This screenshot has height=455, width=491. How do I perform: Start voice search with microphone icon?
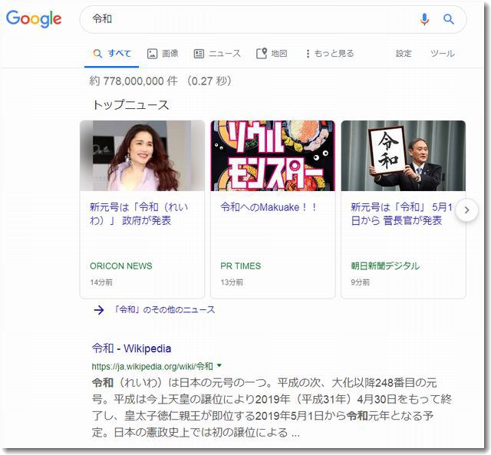click(x=424, y=19)
